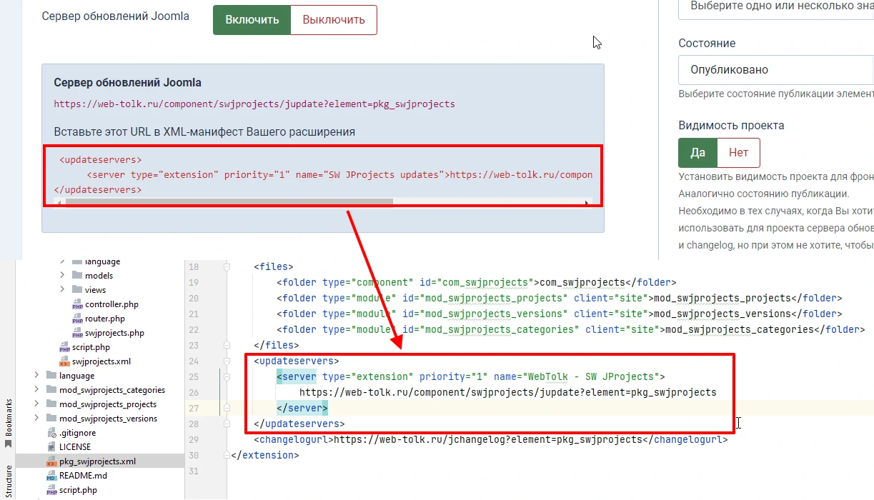Expand the mod_swjprojects_projects folder arrow

[x=36, y=404]
